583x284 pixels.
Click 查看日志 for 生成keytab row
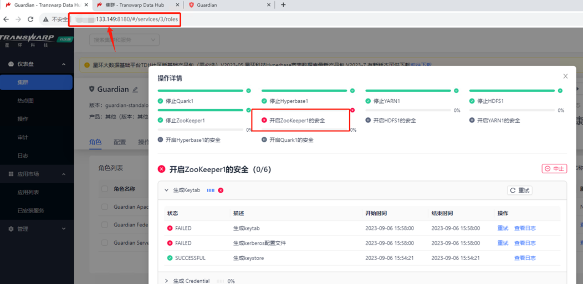[x=525, y=228]
